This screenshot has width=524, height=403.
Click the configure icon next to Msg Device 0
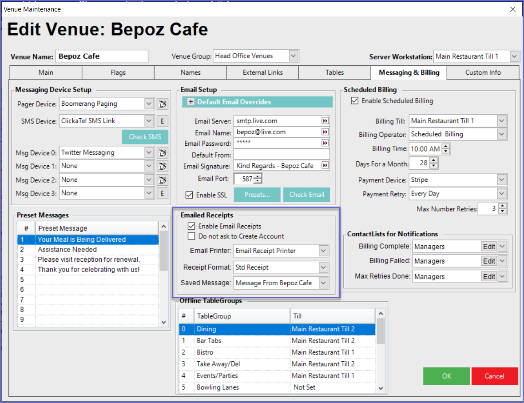163,153
